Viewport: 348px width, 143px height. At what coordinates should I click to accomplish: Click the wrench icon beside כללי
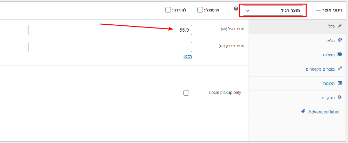pyautogui.click(x=340, y=26)
